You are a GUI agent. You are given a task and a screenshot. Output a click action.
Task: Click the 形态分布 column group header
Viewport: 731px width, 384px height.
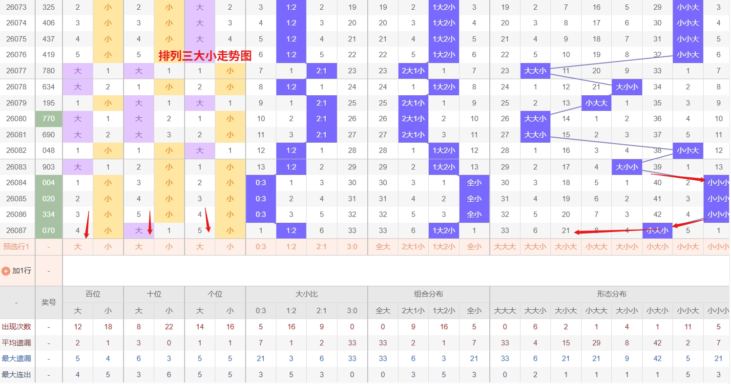pos(611,294)
